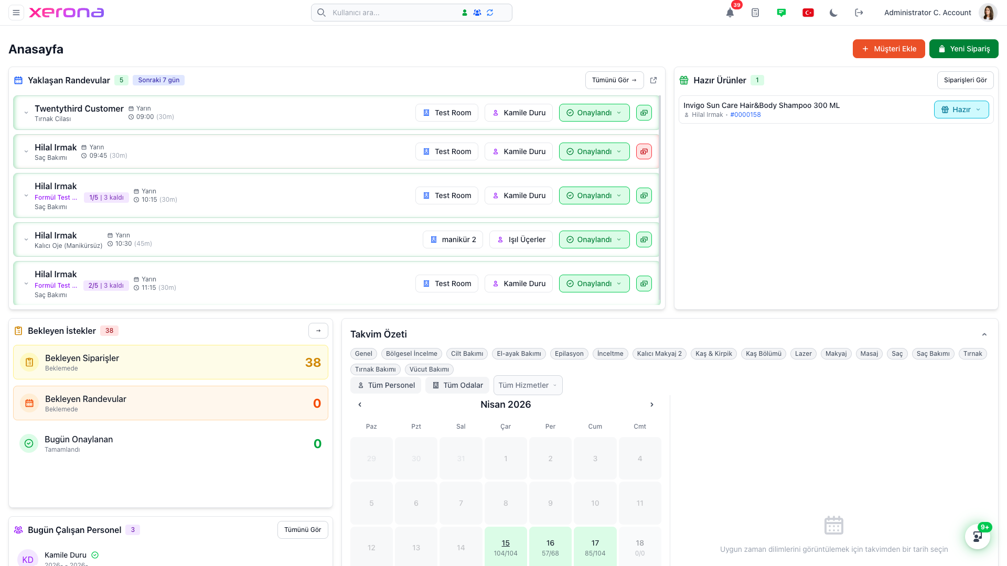1007x566 pixels.
Task: Open the hamburger sidebar menu
Action: point(16,13)
